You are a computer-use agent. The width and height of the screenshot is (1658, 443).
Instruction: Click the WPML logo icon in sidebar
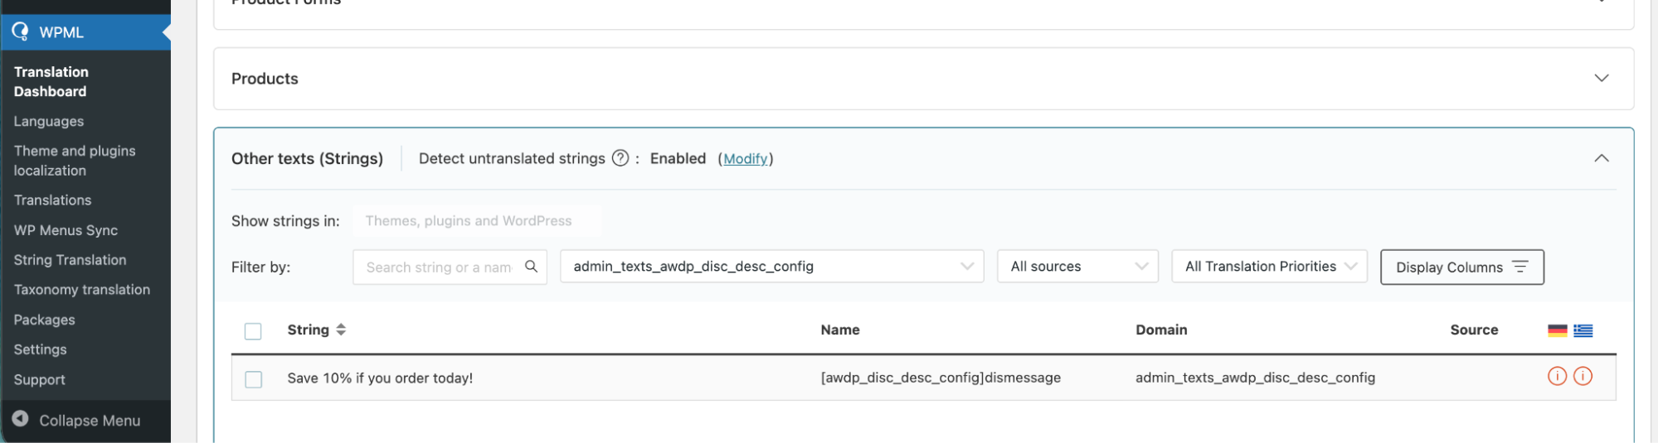tap(20, 31)
